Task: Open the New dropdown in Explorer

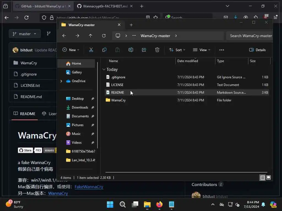Action: (x=71, y=50)
